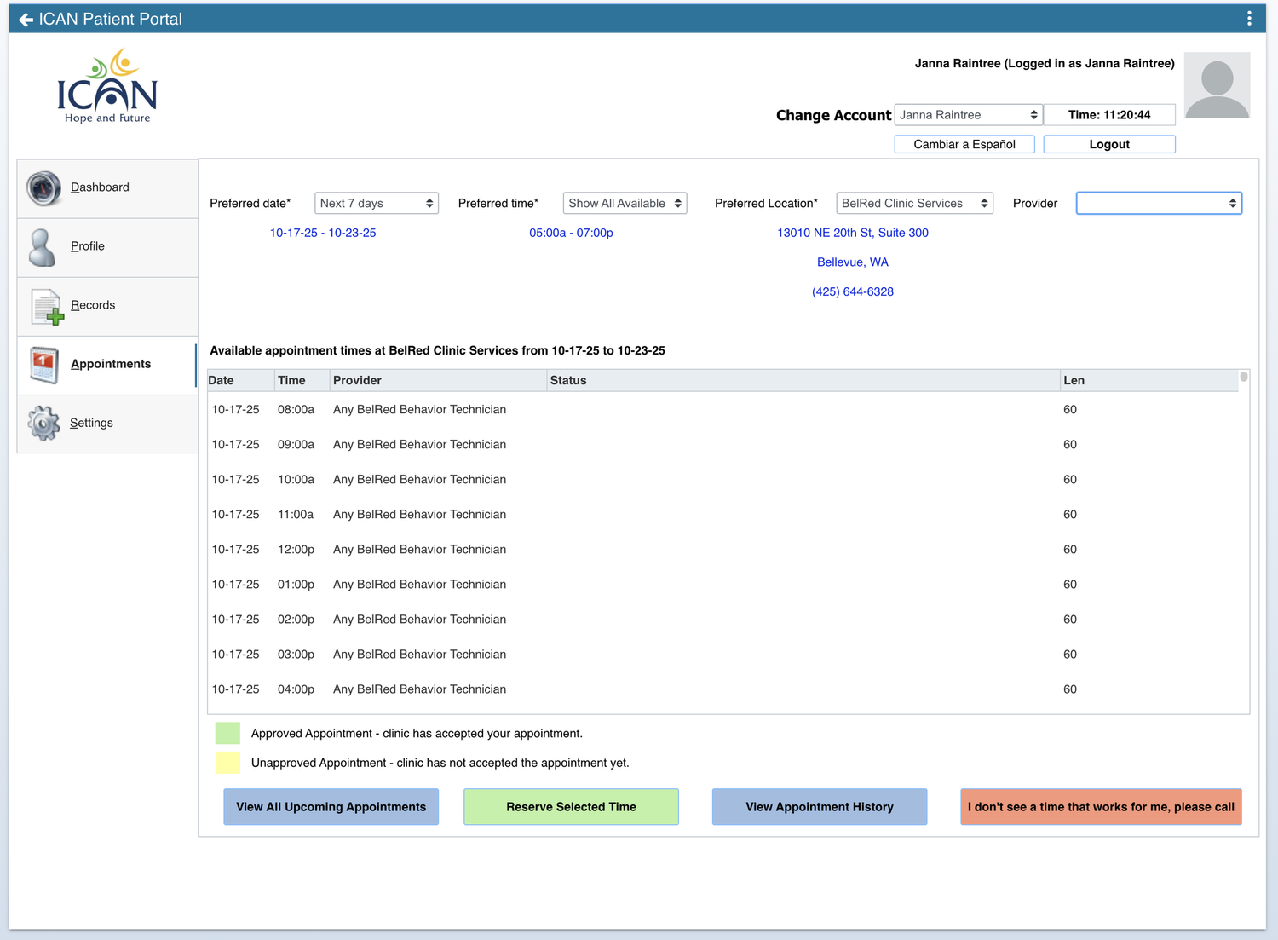This screenshot has height=940, width=1278.
Task: Open the Bellevue, WA location link
Action: pos(852,262)
